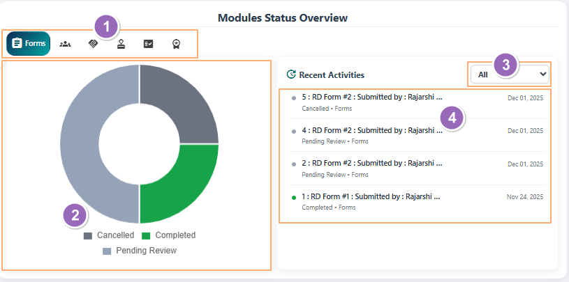The height and width of the screenshot is (282, 569).
Task: Open the handshake icon module tab
Action: click(93, 43)
